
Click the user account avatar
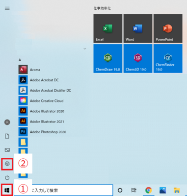click(x=7, y=122)
